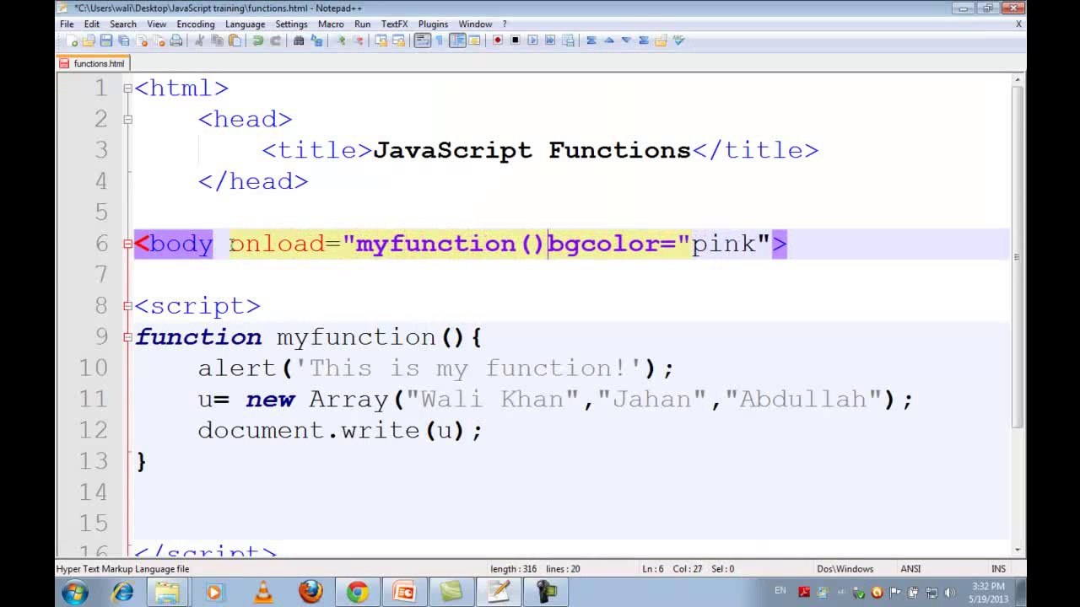The width and height of the screenshot is (1080, 607).
Task: Toggle the Show Indent Guide icon
Action: point(457,40)
